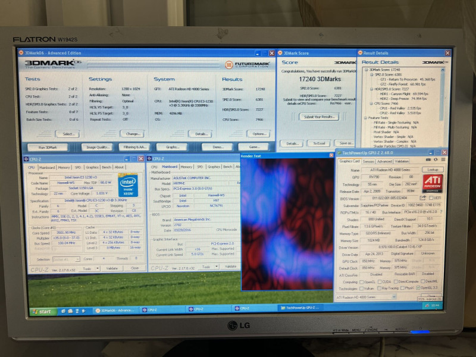Click the To Excel button
The height and width of the screenshot is (357, 476).
(x=319, y=143)
